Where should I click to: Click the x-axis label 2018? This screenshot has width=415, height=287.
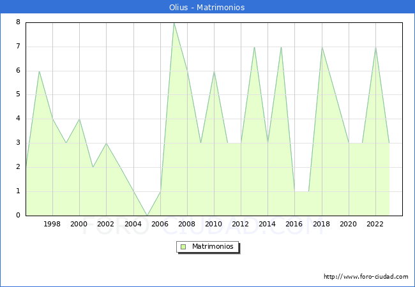click(321, 224)
